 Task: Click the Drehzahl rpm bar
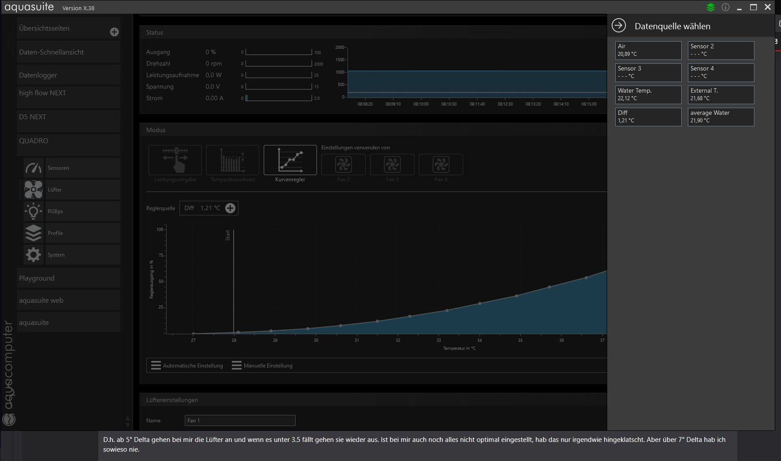[x=279, y=63]
